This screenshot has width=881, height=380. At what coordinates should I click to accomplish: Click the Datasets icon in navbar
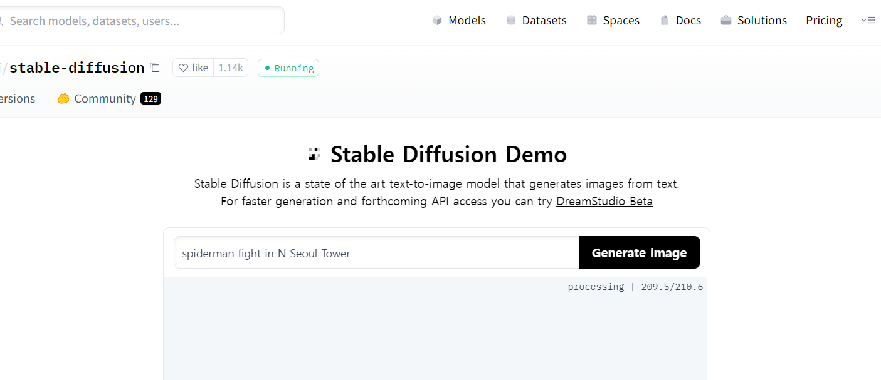[511, 21]
